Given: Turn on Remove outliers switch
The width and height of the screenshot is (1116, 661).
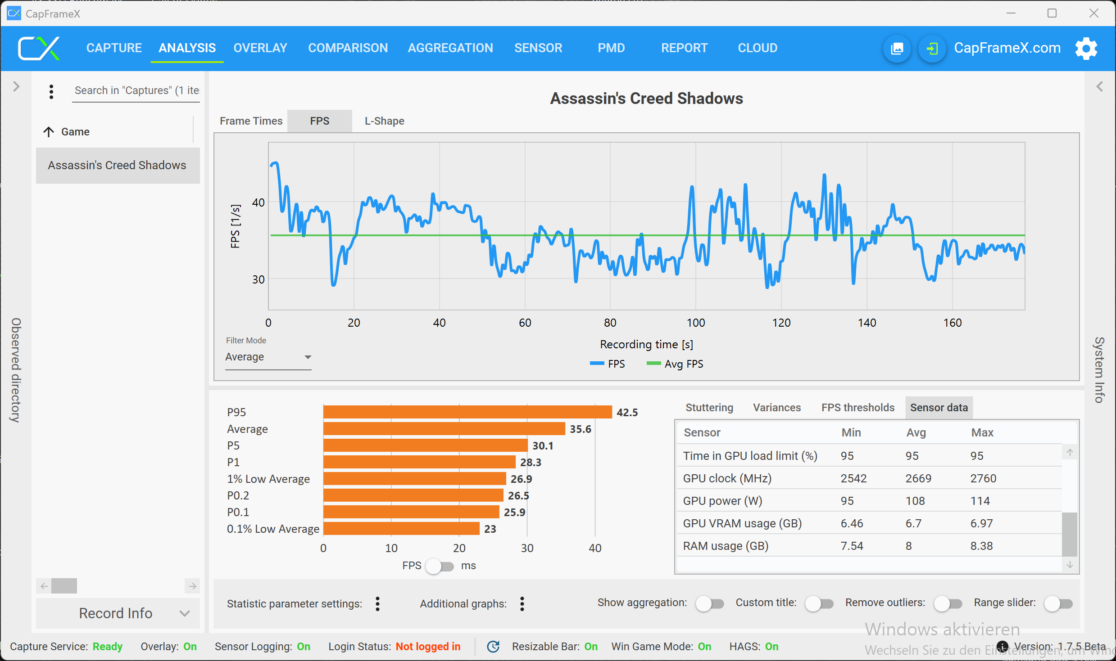Looking at the screenshot, I should [x=948, y=603].
